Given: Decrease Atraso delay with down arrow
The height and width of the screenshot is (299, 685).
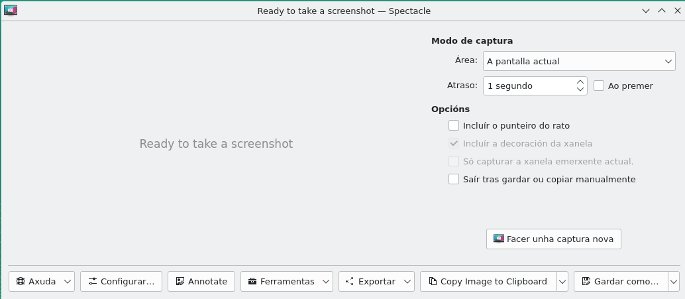Looking at the screenshot, I should [580, 90].
